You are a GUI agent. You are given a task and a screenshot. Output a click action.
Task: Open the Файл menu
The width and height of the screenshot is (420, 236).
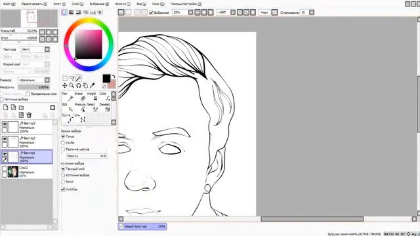click(x=9, y=4)
